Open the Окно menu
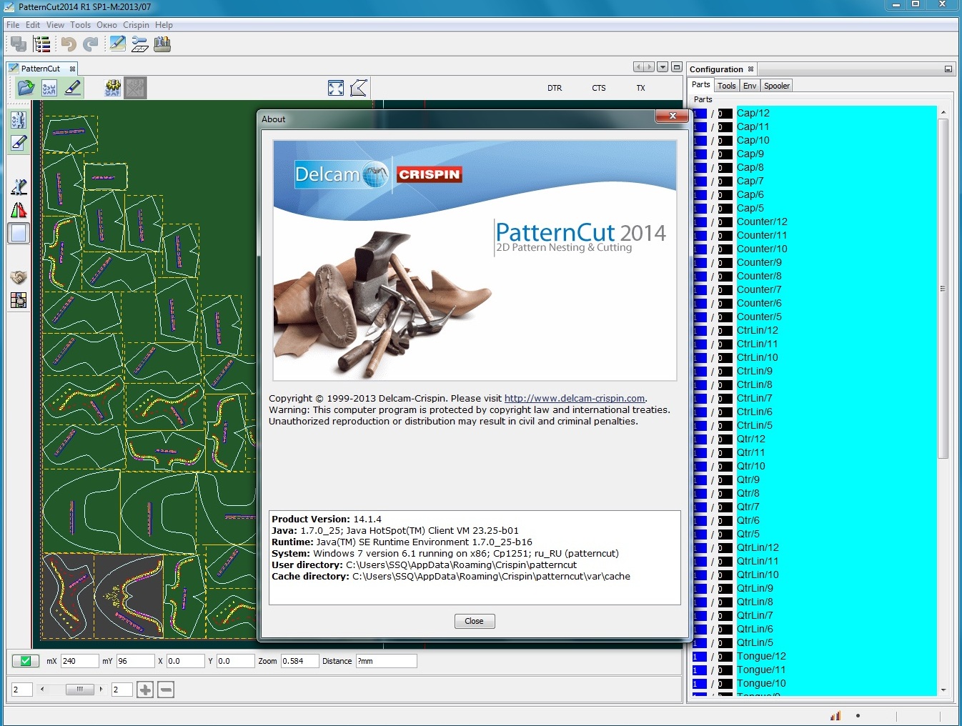This screenshot has height=726, width=962. (x=106, y=25)
